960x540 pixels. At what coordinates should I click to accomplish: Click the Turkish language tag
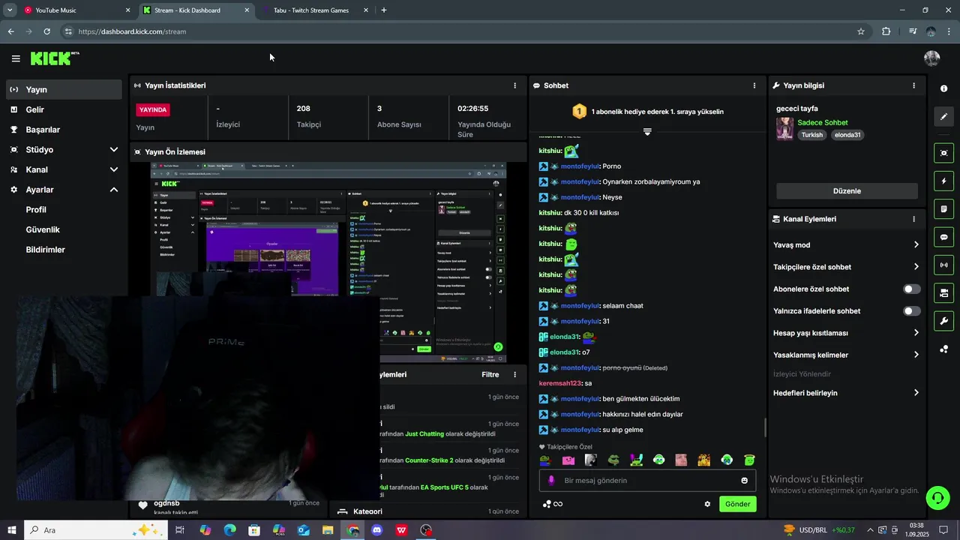(x=811, y=135)
